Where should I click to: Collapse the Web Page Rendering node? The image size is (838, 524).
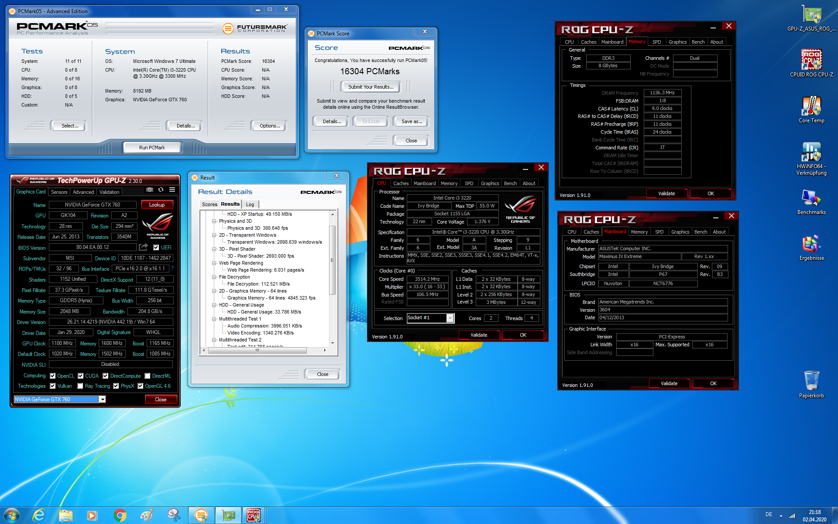click(214, 263)
